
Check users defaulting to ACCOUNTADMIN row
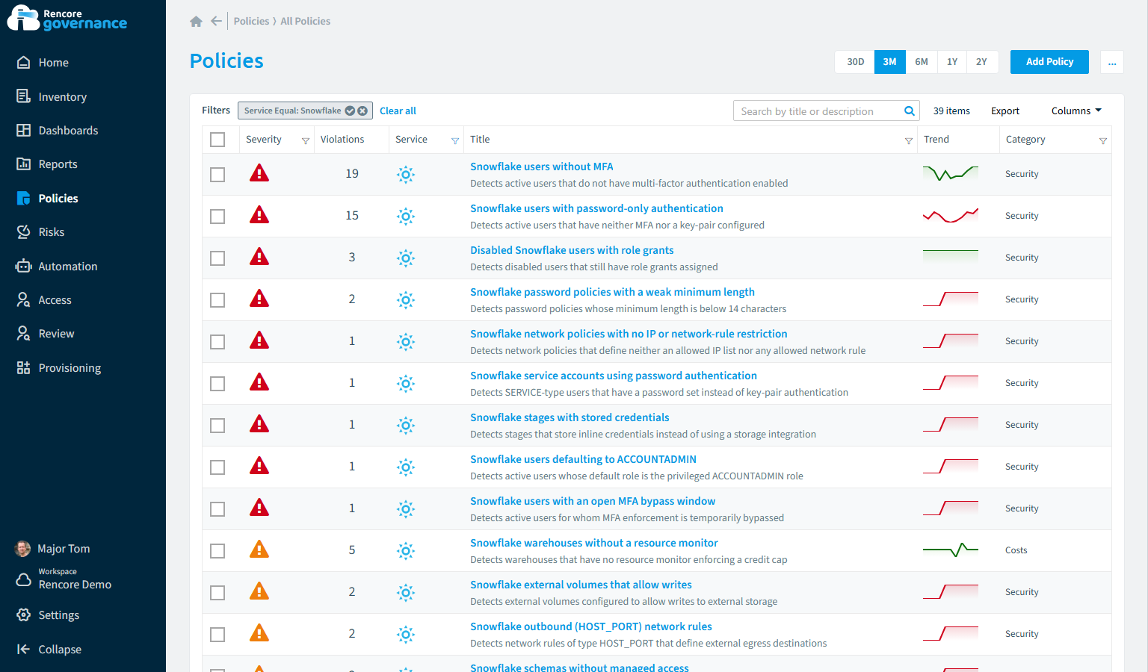217,467
